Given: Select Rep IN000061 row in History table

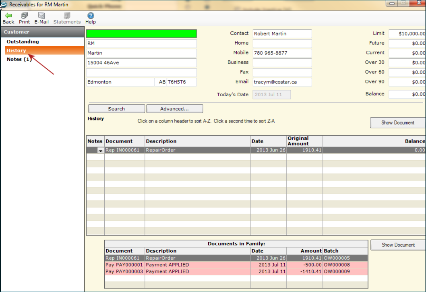Looking at the screenshot, I should [x=256, y=150].
